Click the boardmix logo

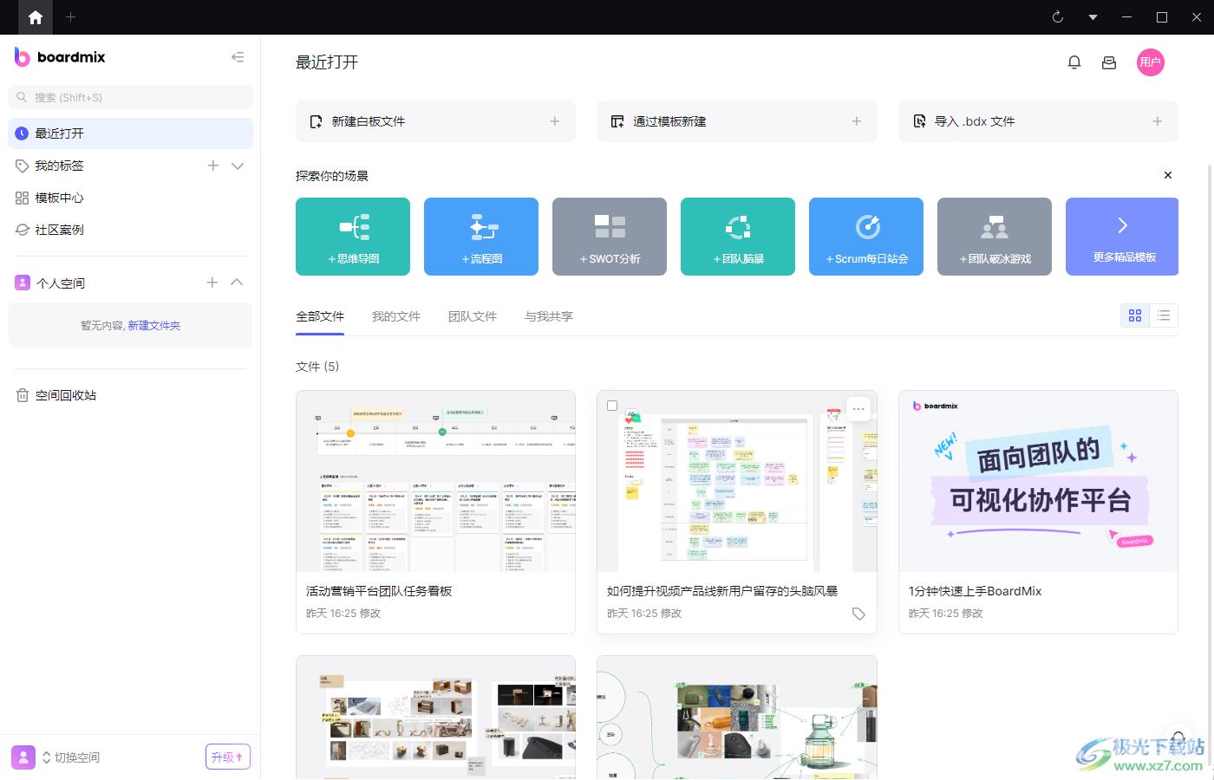click(60, 57)
